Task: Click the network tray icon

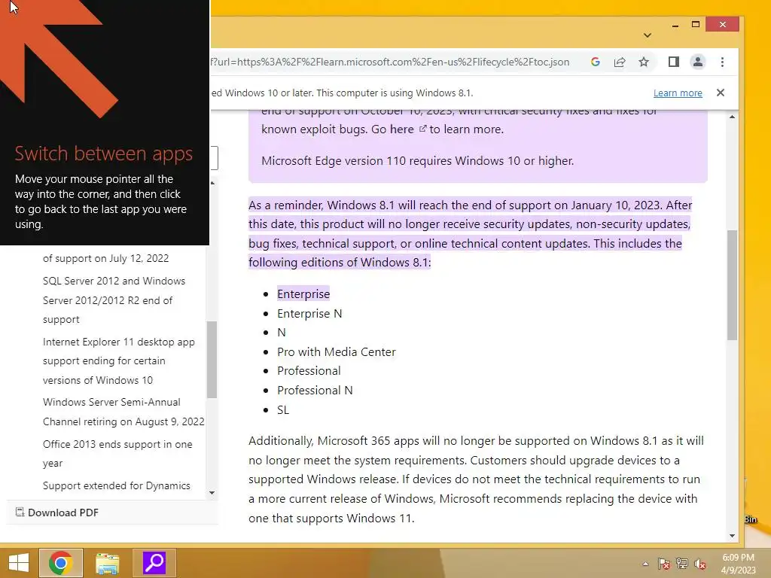Action: 682,564
